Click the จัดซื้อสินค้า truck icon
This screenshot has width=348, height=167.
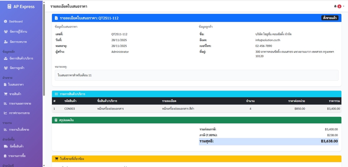pyautogui.click(x=6, y=146)
